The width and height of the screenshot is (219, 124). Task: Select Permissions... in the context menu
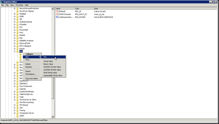[x=32, y=74]
